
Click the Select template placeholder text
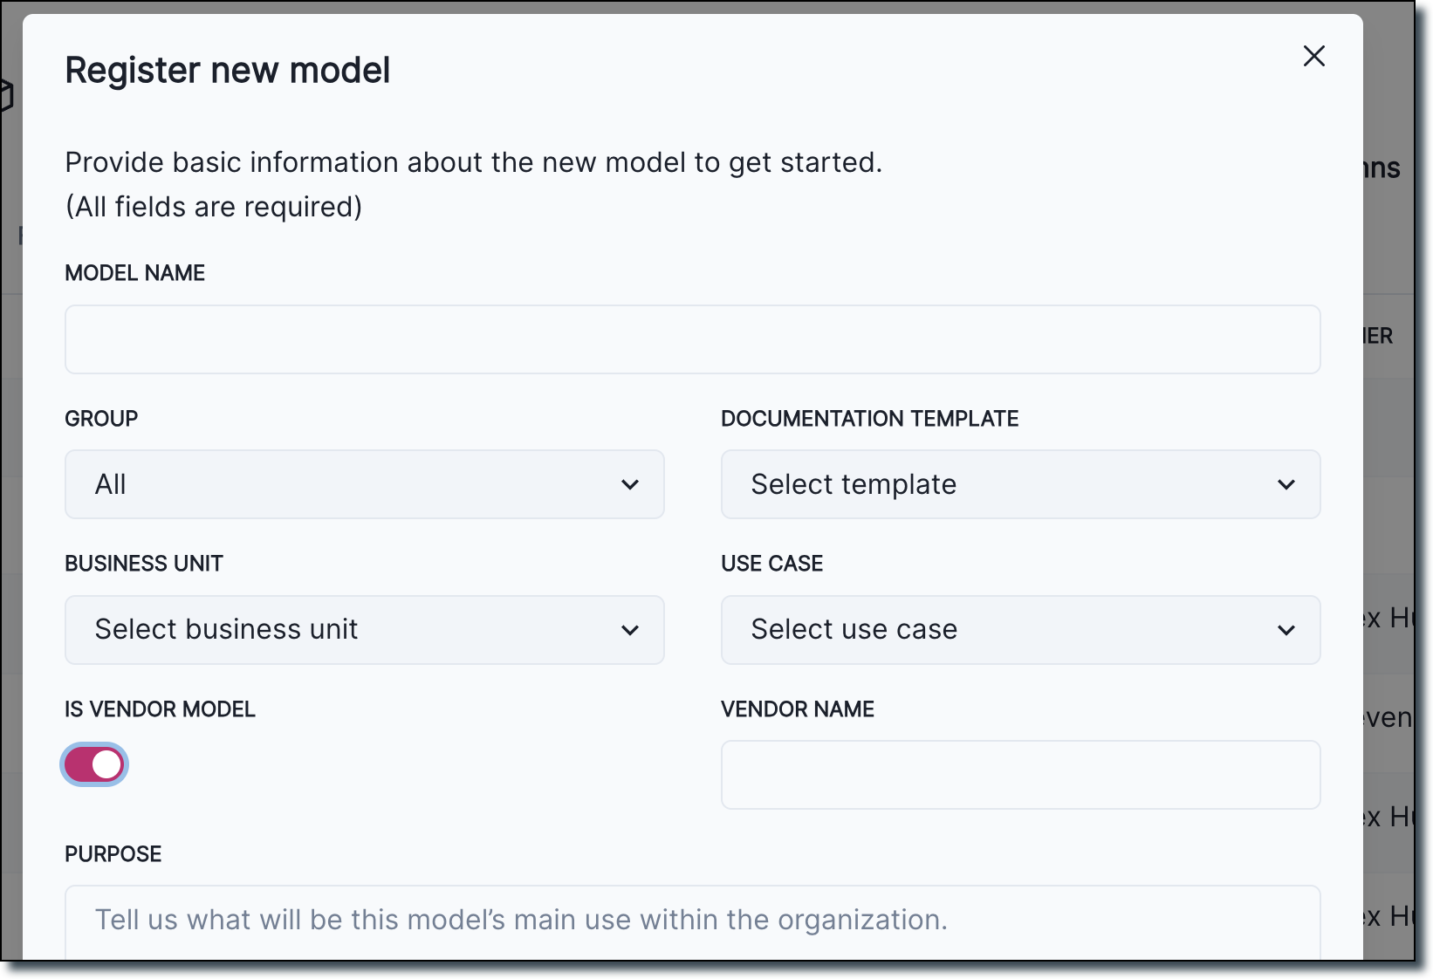pyautogui.click(x=854, y=484)
